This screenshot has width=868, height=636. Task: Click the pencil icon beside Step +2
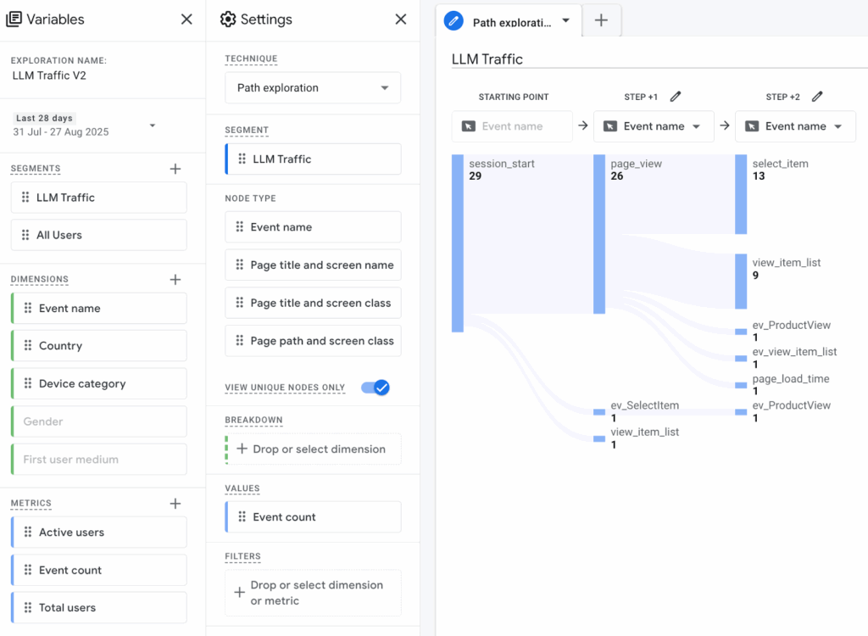[x=817, y=97]
